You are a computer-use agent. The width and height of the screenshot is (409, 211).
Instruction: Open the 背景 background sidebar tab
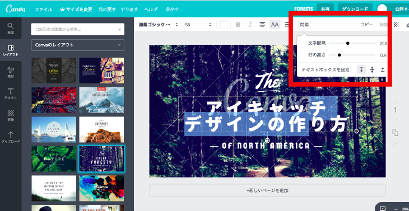point(11,116)
